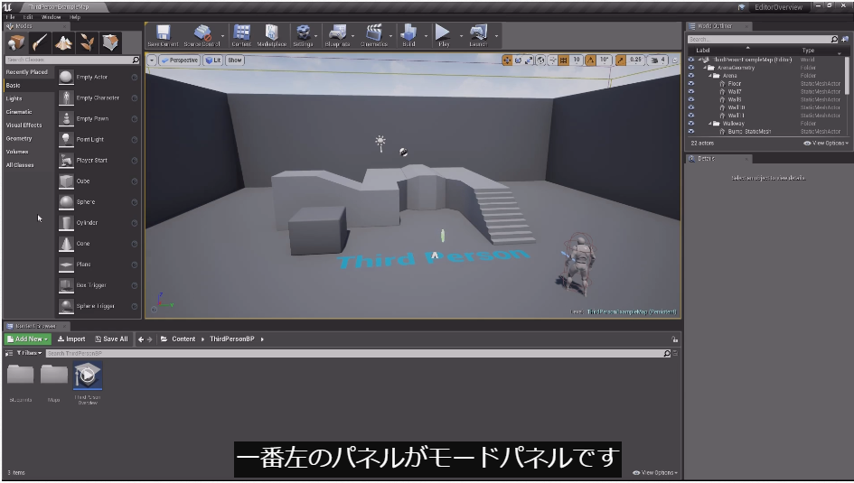Click the Cone icon in class list
854x483 pixels.
click(x=66, y=244)
